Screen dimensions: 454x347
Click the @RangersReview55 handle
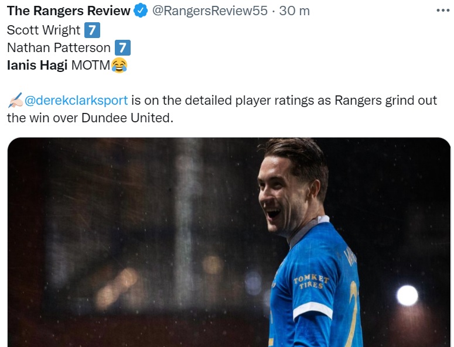(210, 11)
